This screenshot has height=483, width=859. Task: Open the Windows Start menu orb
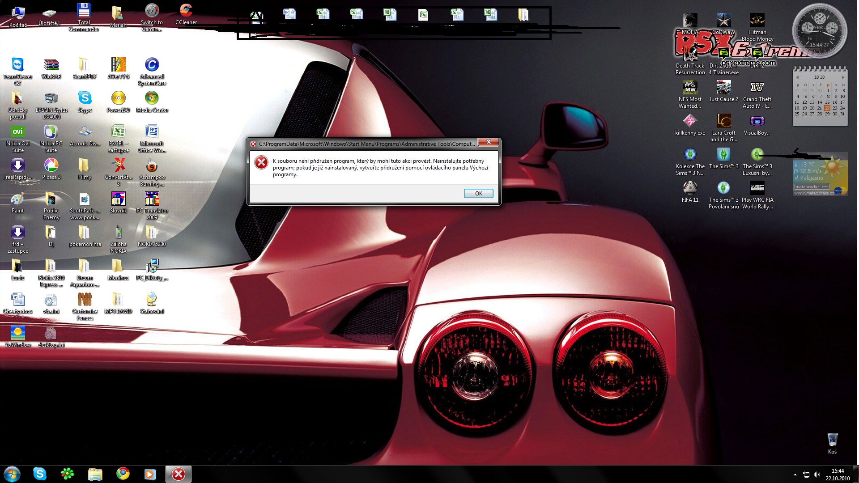point(12,474)
